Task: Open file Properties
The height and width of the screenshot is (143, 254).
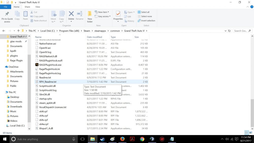Action: tap(118, 17)
